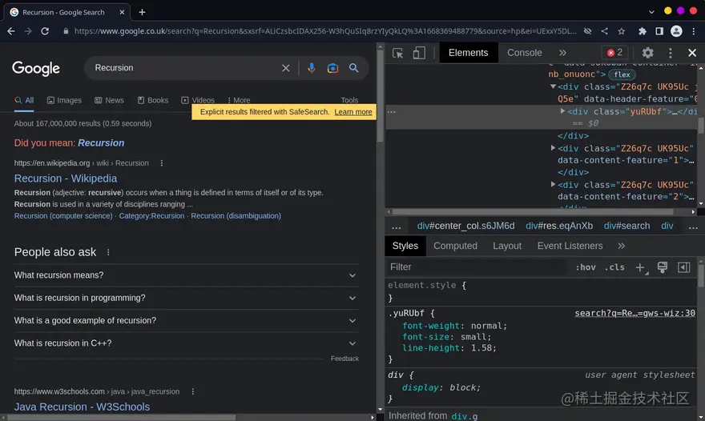Expand div with data-content-feature="1"
The height and width of the screenshot is (421, 705).
point(553,147)
